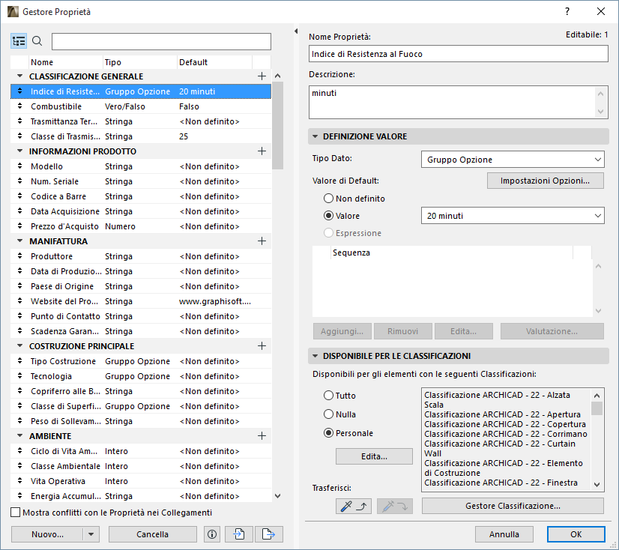The height and width of the screenshot is (550, 619).
Task: Click the Annulla button
Action: click(x=504, y=534)
